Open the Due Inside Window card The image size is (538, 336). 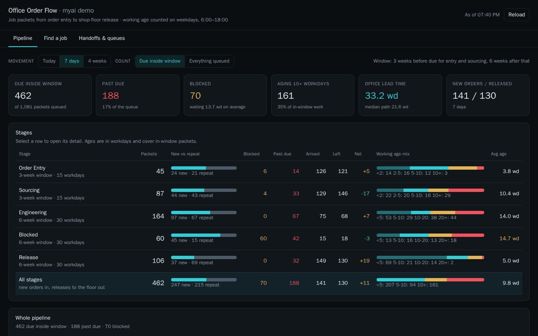tap(50, 95)
